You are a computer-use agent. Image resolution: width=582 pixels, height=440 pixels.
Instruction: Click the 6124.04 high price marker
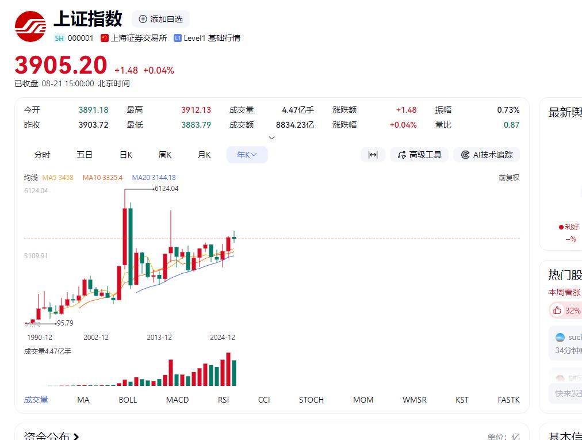pos(166,189)
